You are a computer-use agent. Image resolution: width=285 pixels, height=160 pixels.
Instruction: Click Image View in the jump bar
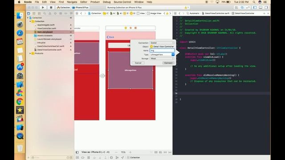point(154,13)
